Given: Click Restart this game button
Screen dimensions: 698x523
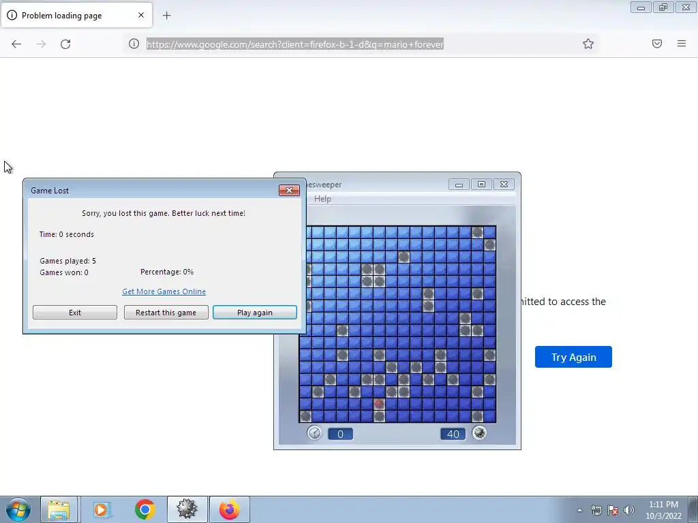Looking at the screenshot, I should pos(166,312).
